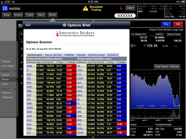Image resolution: width=186 pixels, height=139 pixels.
Task: Select Live Orders in the sidebar
Action: pyautogui.click(x=8, y=66)
